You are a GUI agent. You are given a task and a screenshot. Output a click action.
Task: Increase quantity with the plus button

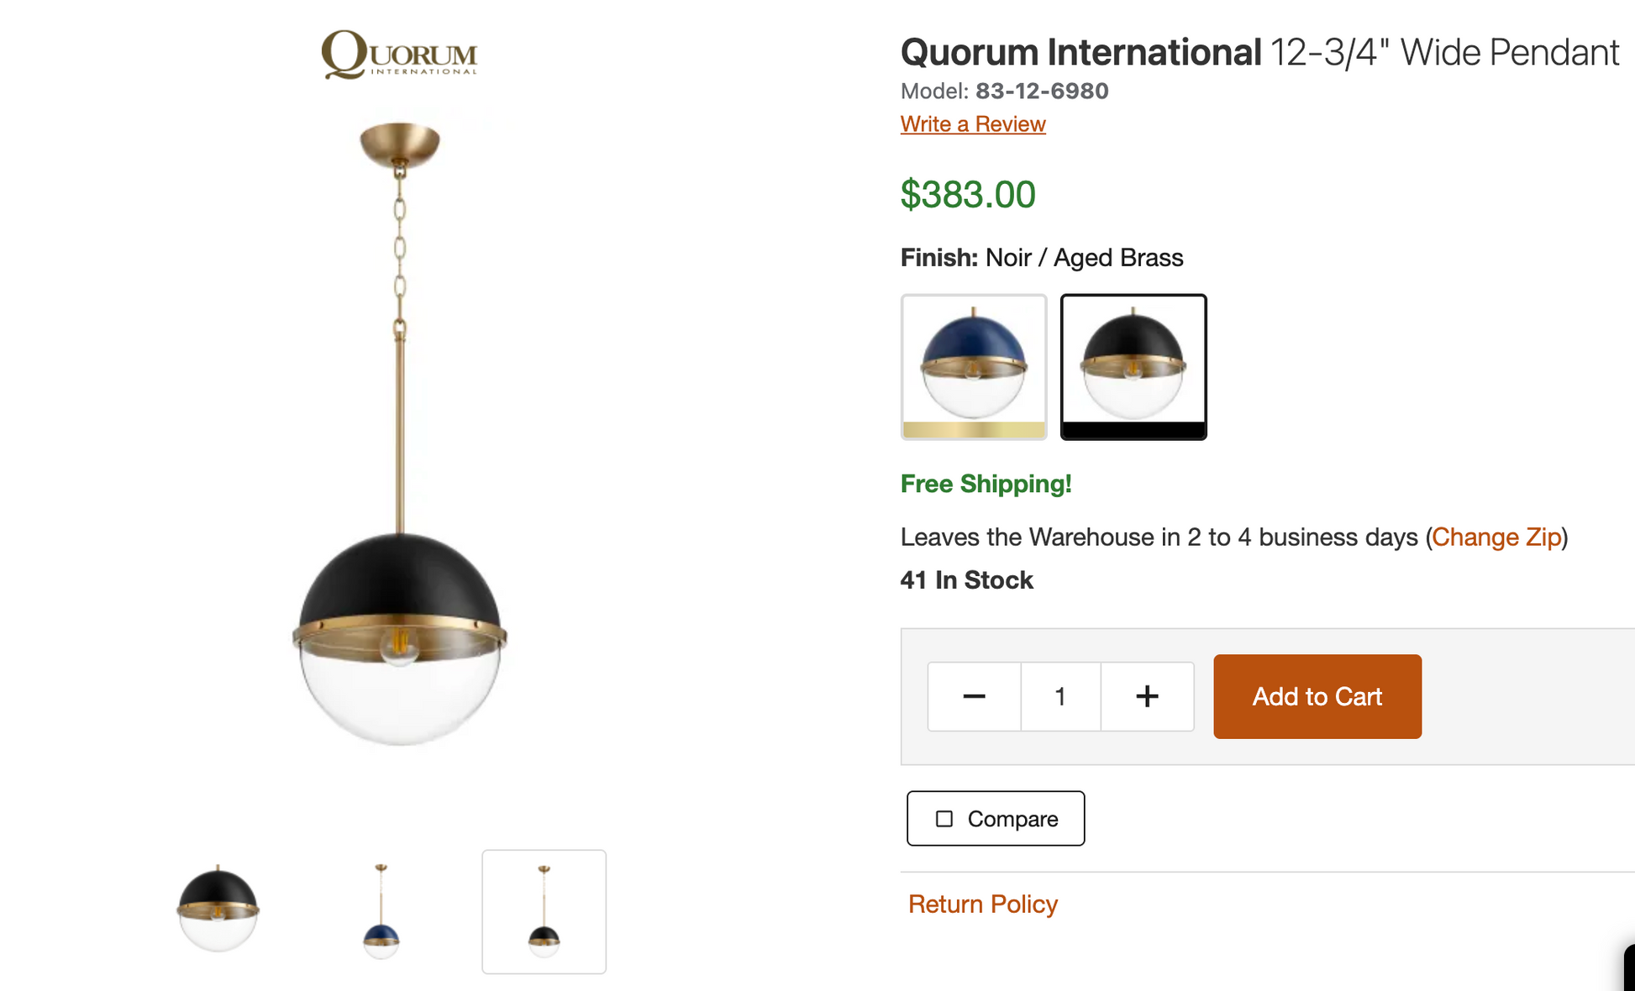(x=1147, y=696)
